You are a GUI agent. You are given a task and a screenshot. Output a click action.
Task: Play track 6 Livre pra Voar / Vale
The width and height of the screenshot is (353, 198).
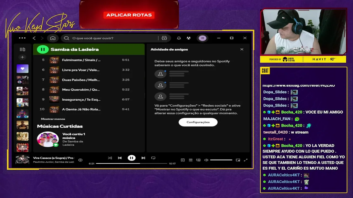click(89, 70)
